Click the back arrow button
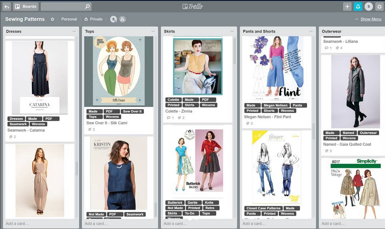 point(6,6)
